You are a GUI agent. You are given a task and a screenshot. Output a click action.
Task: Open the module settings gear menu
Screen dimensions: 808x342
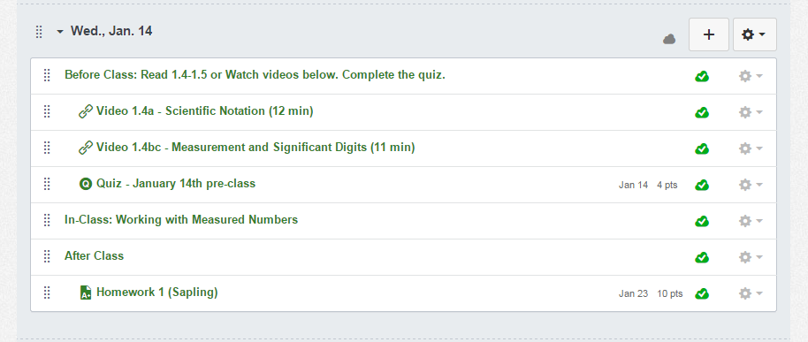point(754,34)
